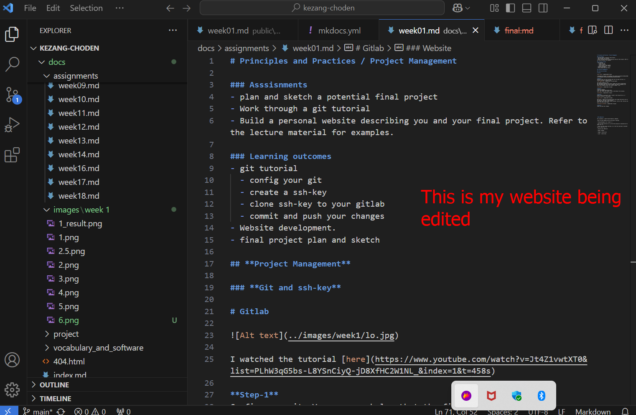Open preview to the side
The width and height of the screenshot is (636, 415).
click(x=593, y=30)
